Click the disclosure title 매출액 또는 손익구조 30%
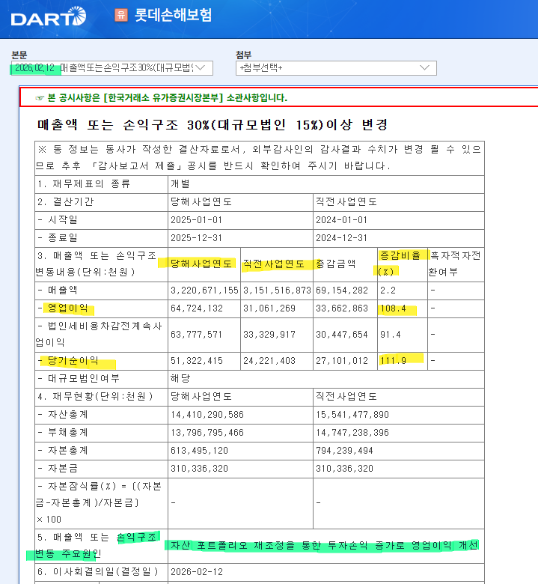This screenshot has height=584, width=538. pyautogui.click(x=213, y=125)
